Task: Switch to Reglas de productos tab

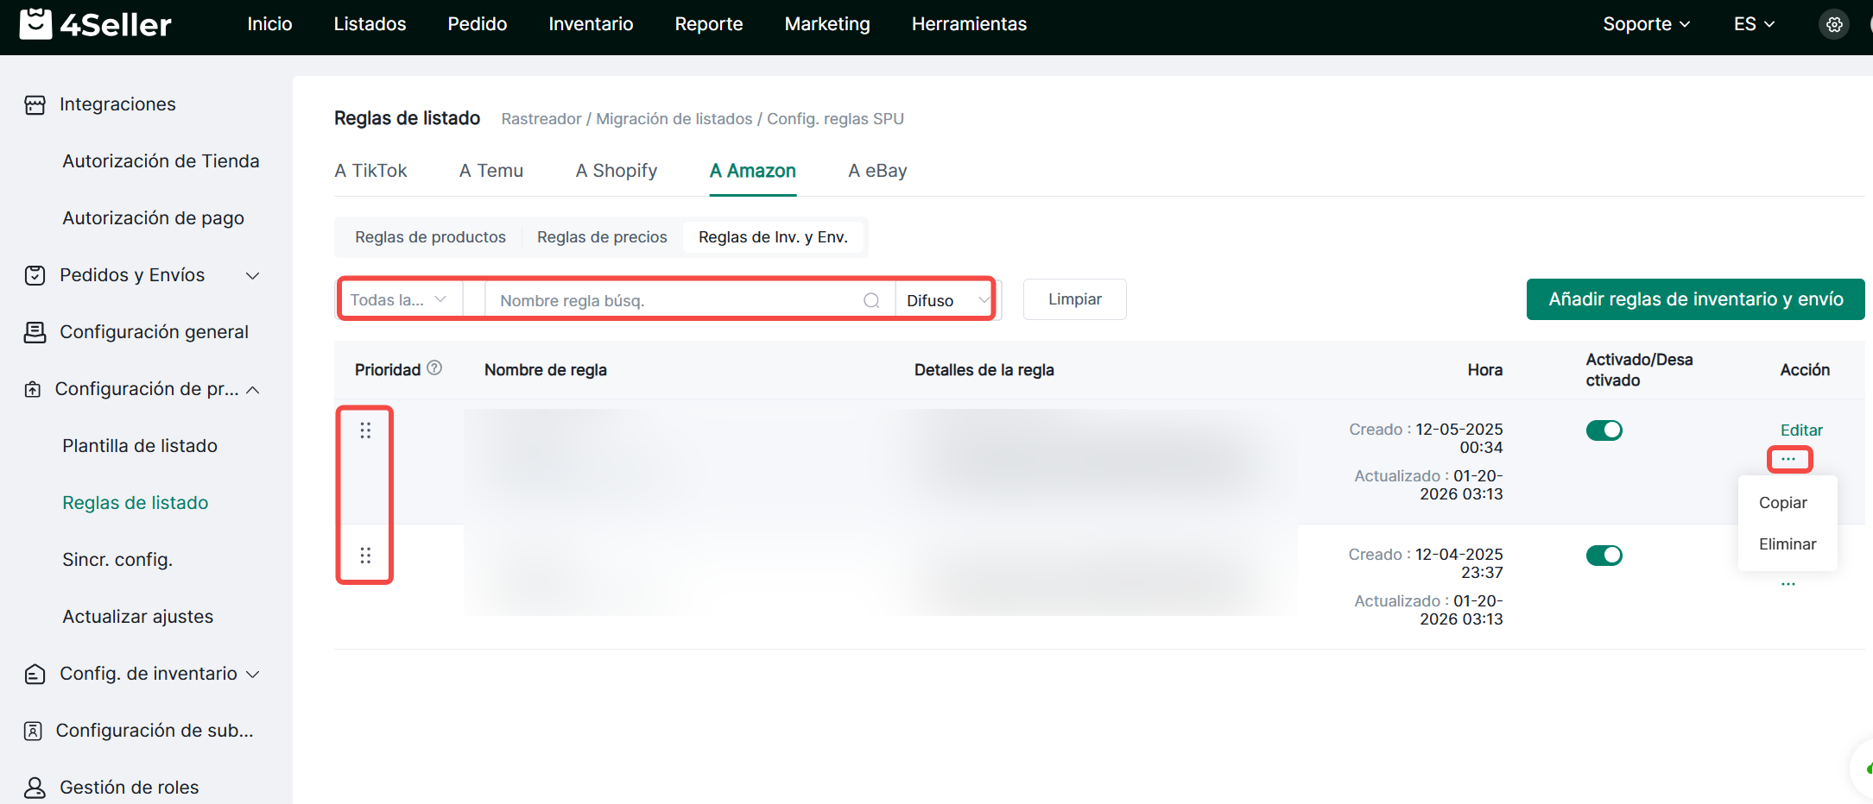Action: 430,237
